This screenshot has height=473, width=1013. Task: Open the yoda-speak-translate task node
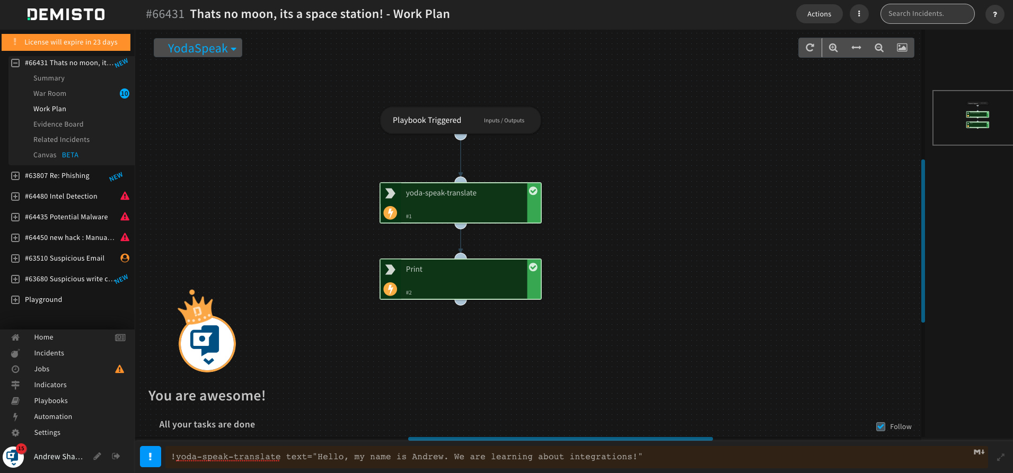pos(461,203)
